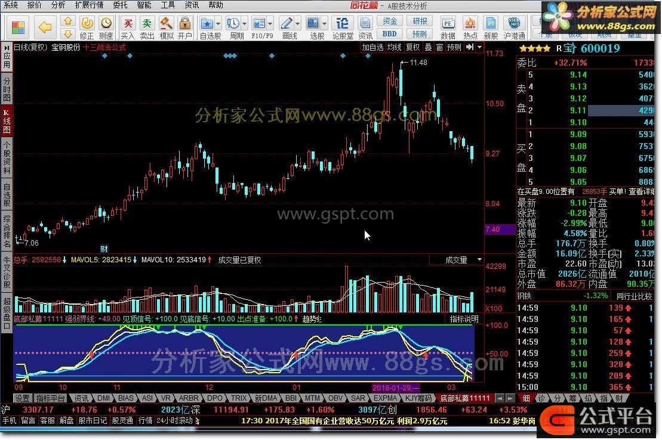Click the 研报 research report button
This screenshot has width=662, height=440.
(419, 21)
